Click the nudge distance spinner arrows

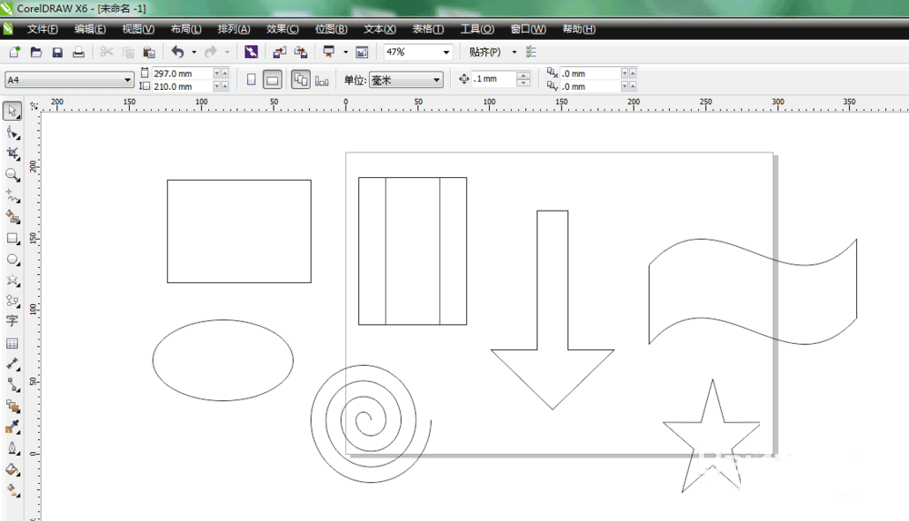523,79
